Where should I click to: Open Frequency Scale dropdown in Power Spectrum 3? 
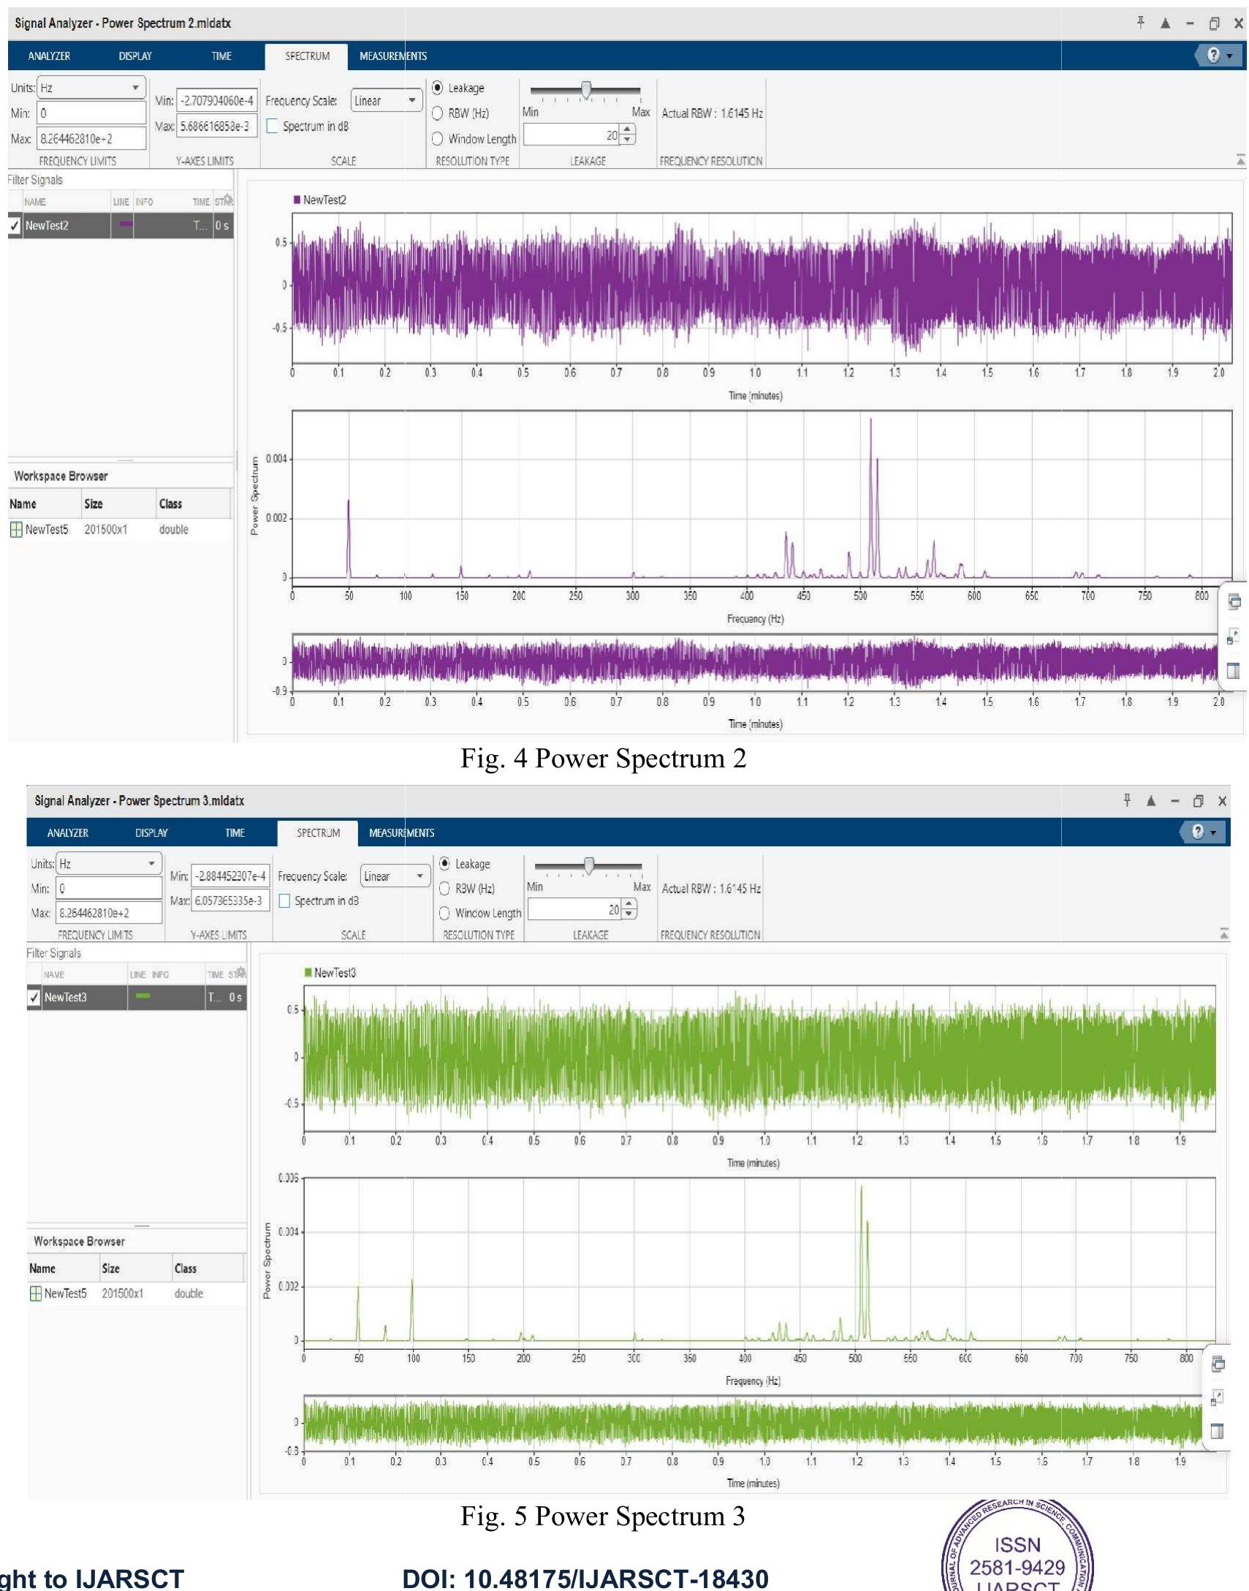[395, 876]
